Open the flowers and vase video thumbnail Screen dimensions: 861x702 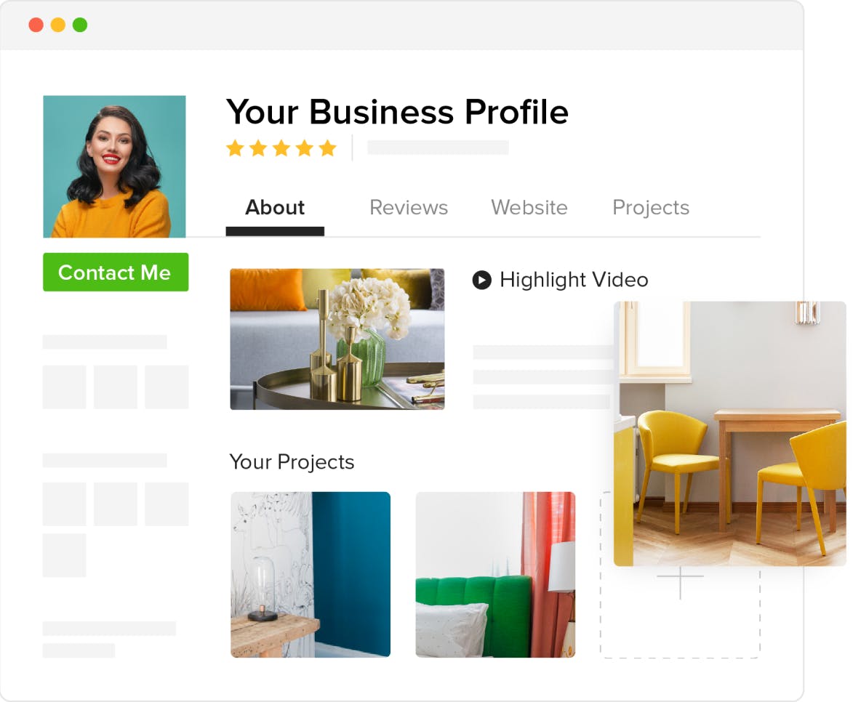337,339
